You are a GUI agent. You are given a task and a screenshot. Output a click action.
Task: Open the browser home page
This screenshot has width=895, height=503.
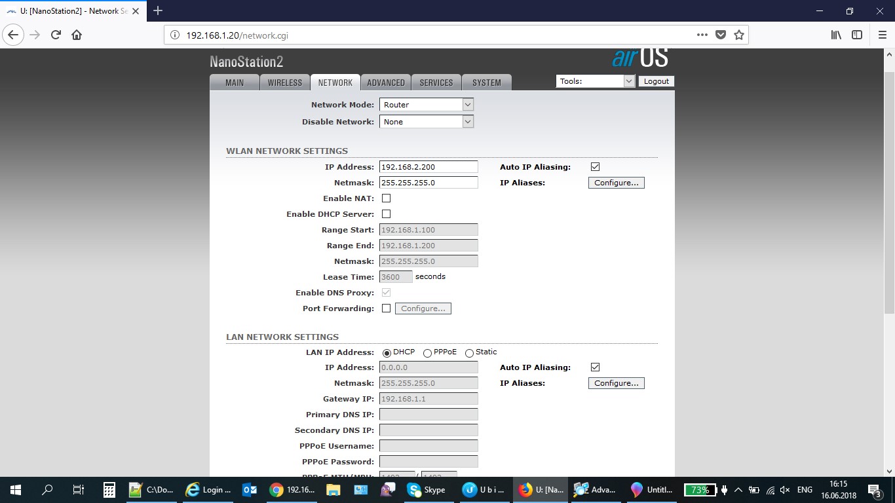pyautogui.click(x=77, y=35)
